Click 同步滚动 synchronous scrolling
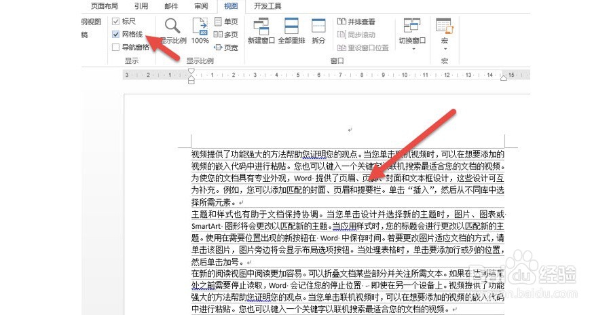This screenshot has width=611, height=315. (x=356, y=35)
